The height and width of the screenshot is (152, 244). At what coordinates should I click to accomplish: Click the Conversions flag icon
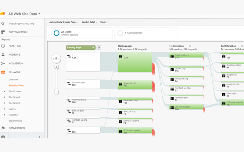(x=3, y=128)
